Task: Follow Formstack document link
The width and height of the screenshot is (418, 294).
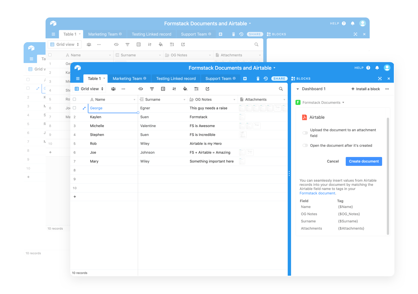Action: point(317,193)
